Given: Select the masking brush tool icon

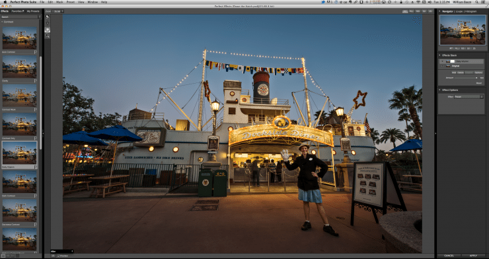Looking at the screenshot, I should 47,17.
